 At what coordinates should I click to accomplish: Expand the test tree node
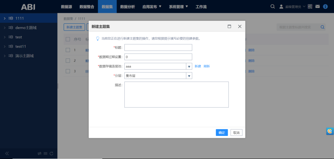(x=5, y=37)
